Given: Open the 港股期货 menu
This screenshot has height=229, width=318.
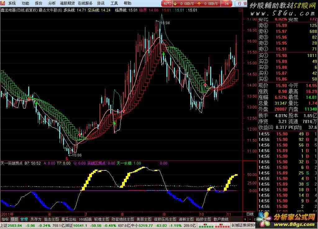Looking at the screenshot, I should point(67,3).
